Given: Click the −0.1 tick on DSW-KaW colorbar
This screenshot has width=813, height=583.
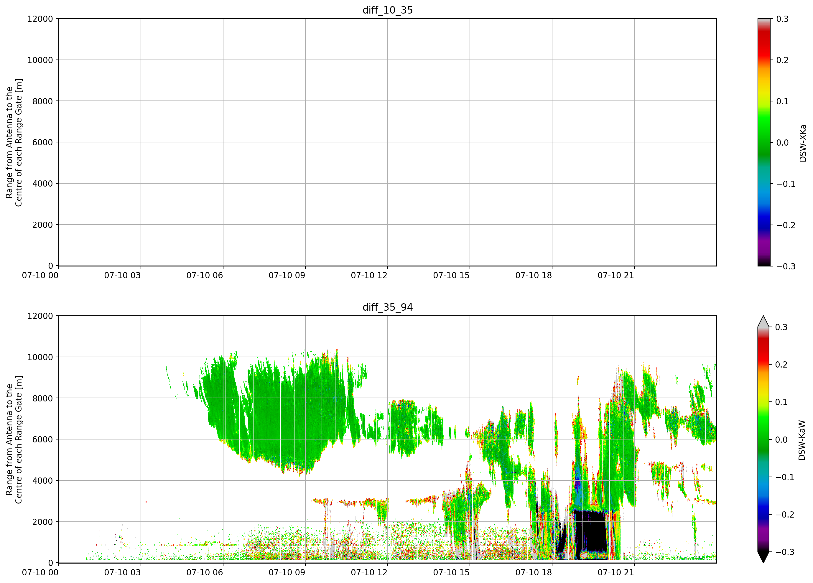Looking at the screenshot, I should 785,477.
